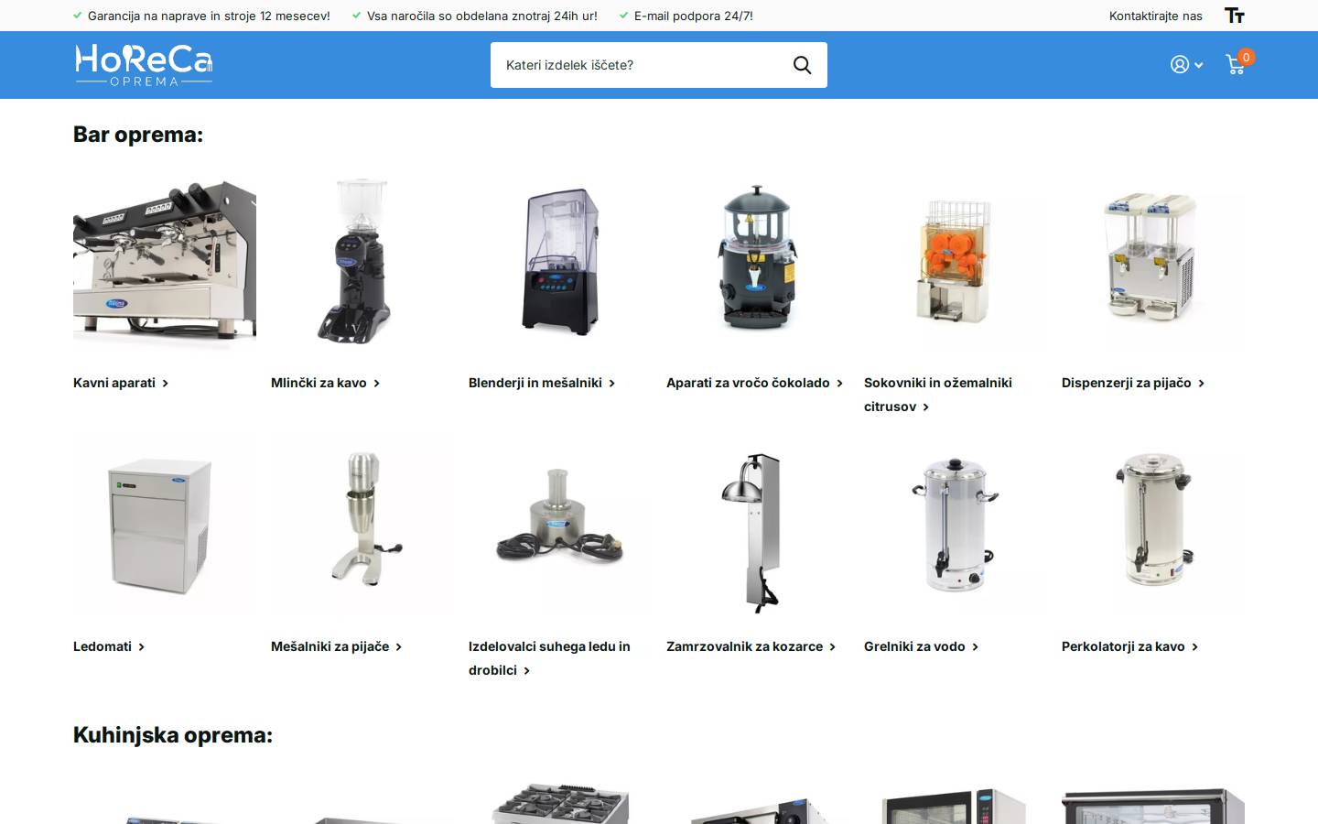Screen dimensions: 1318x824
Task: Click the espresso machine thumbnail
Action: [x=165, y=262]
